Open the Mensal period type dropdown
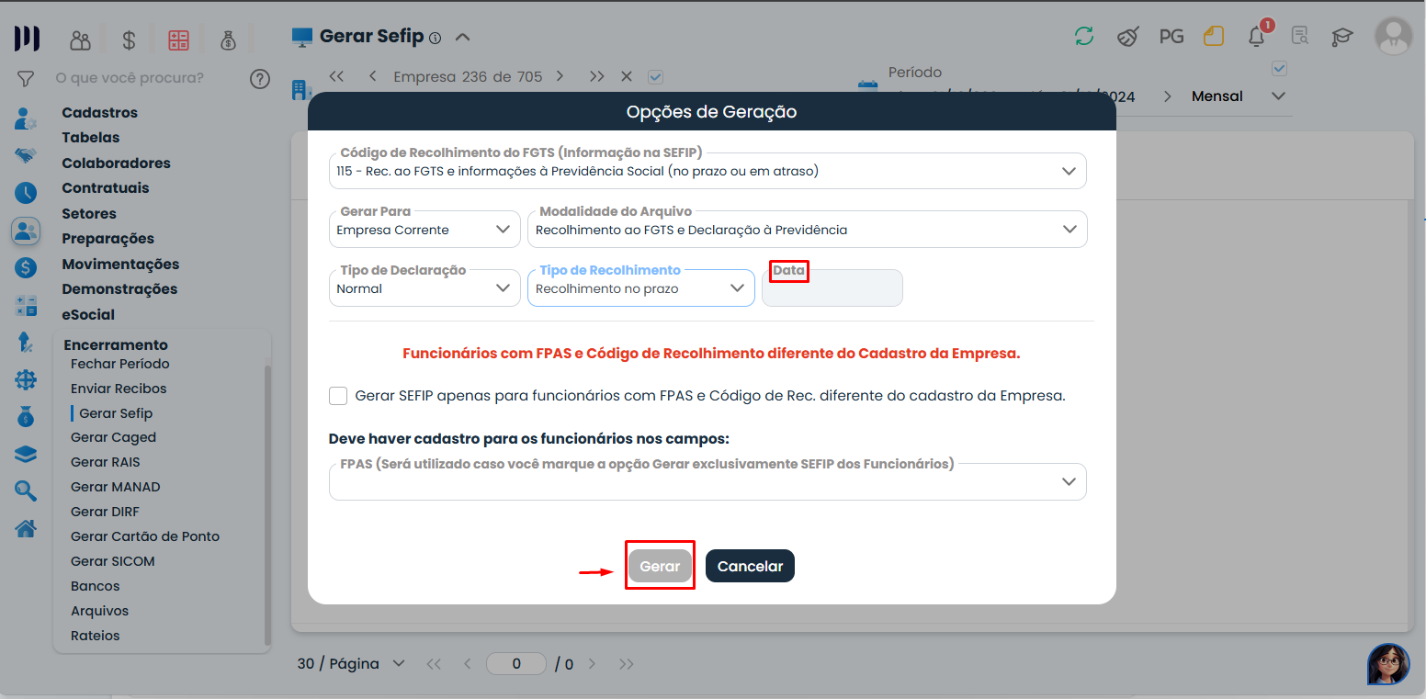Viewport: 1426px width, 699px height. pos(1238,96)
